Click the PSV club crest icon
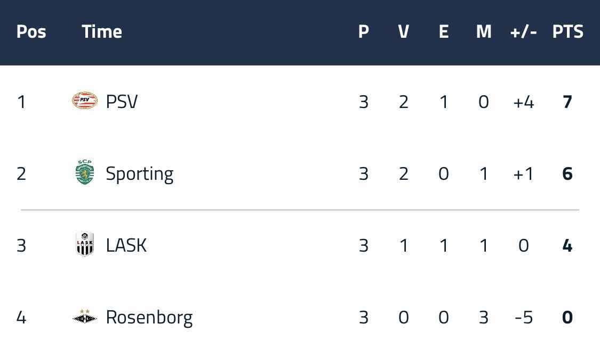 [x=85, y=101]
